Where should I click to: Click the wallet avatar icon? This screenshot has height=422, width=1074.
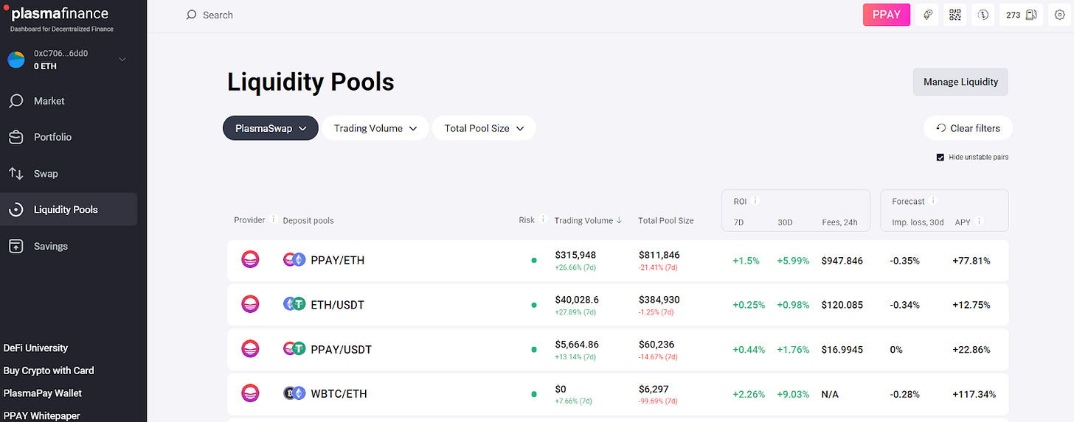click(x=16, y=60)
